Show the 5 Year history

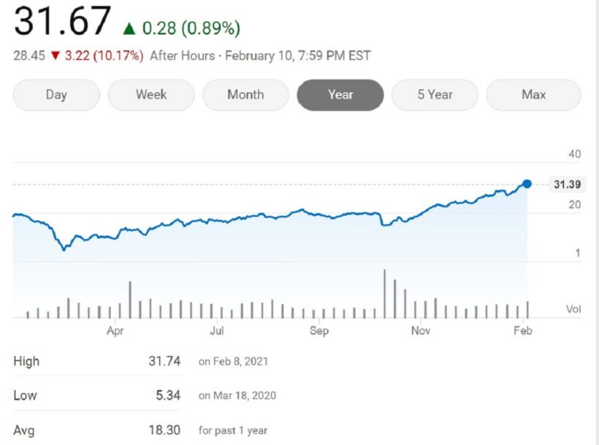435,94
